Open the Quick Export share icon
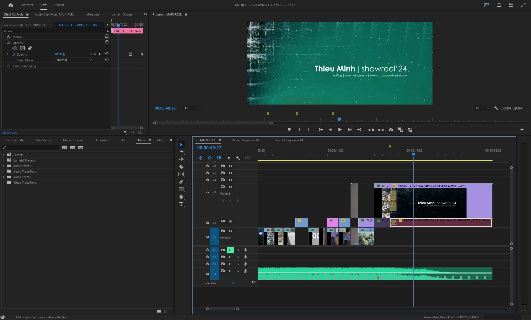 (x=499, y=5)
